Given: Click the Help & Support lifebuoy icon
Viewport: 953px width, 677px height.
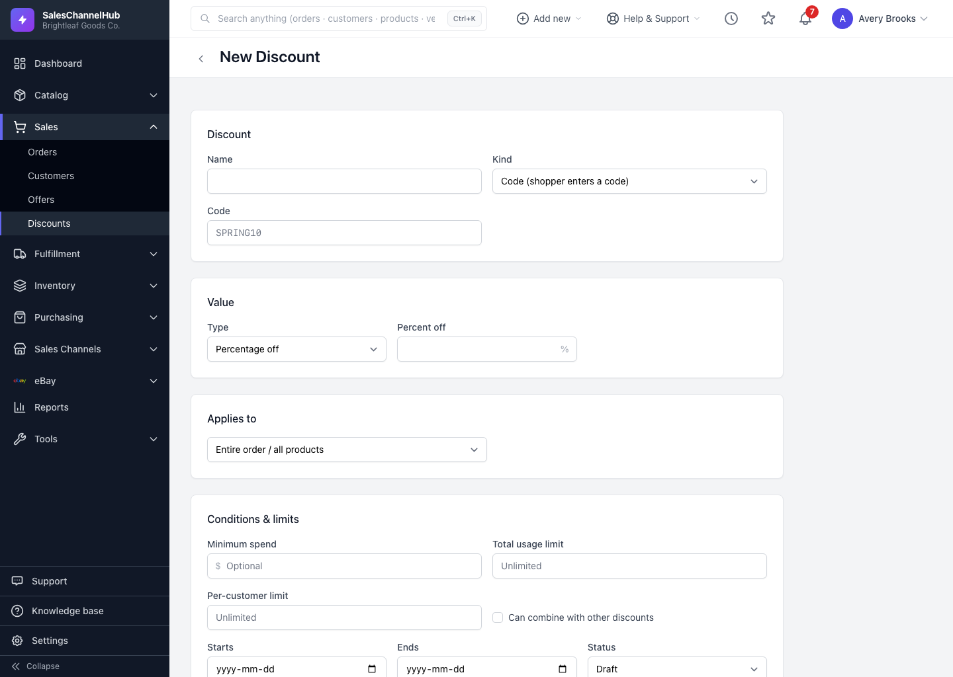Looking at the screenshot, I should pyautogui.click(x=613, y=19).
